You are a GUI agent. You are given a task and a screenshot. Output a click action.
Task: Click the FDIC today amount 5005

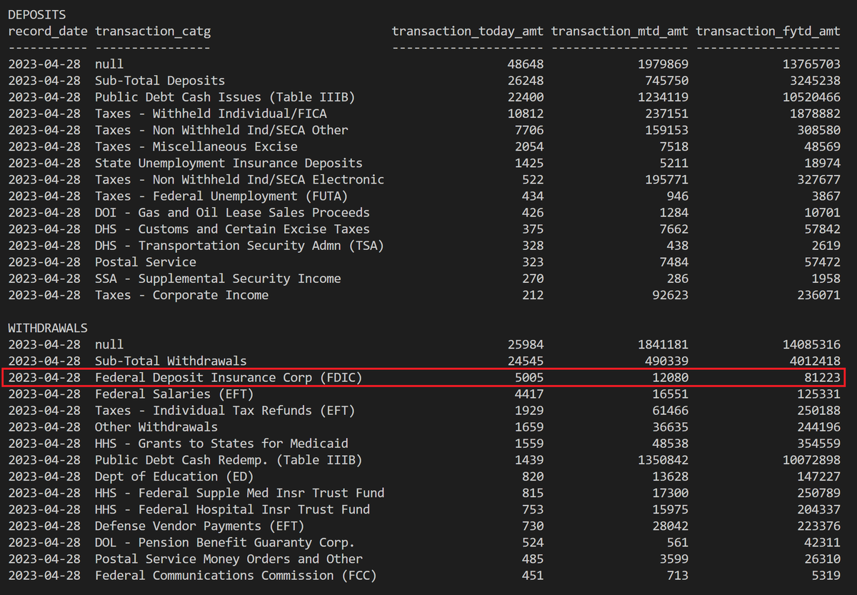click(x=529, y=377)
